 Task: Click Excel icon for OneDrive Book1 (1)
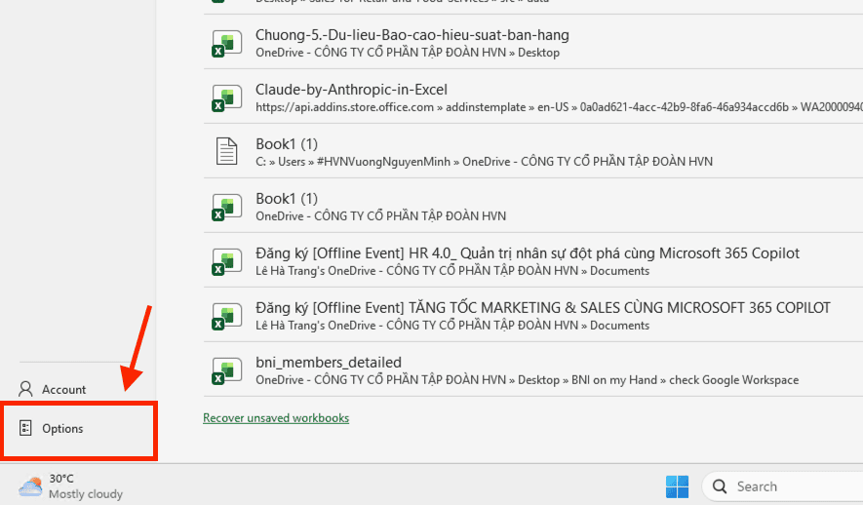(x=227, y=207)
